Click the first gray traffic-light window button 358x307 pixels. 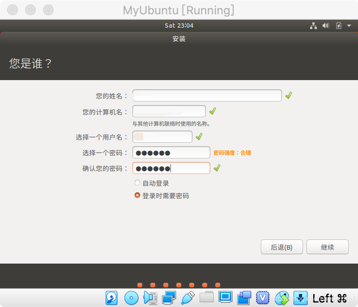coord(13,10)
